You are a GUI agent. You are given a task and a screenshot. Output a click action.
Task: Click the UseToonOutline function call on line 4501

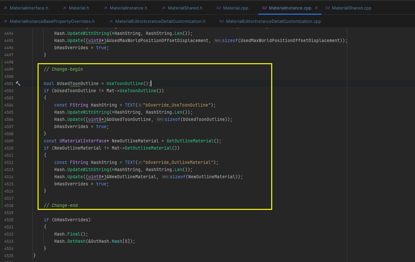tap(125, 83)
